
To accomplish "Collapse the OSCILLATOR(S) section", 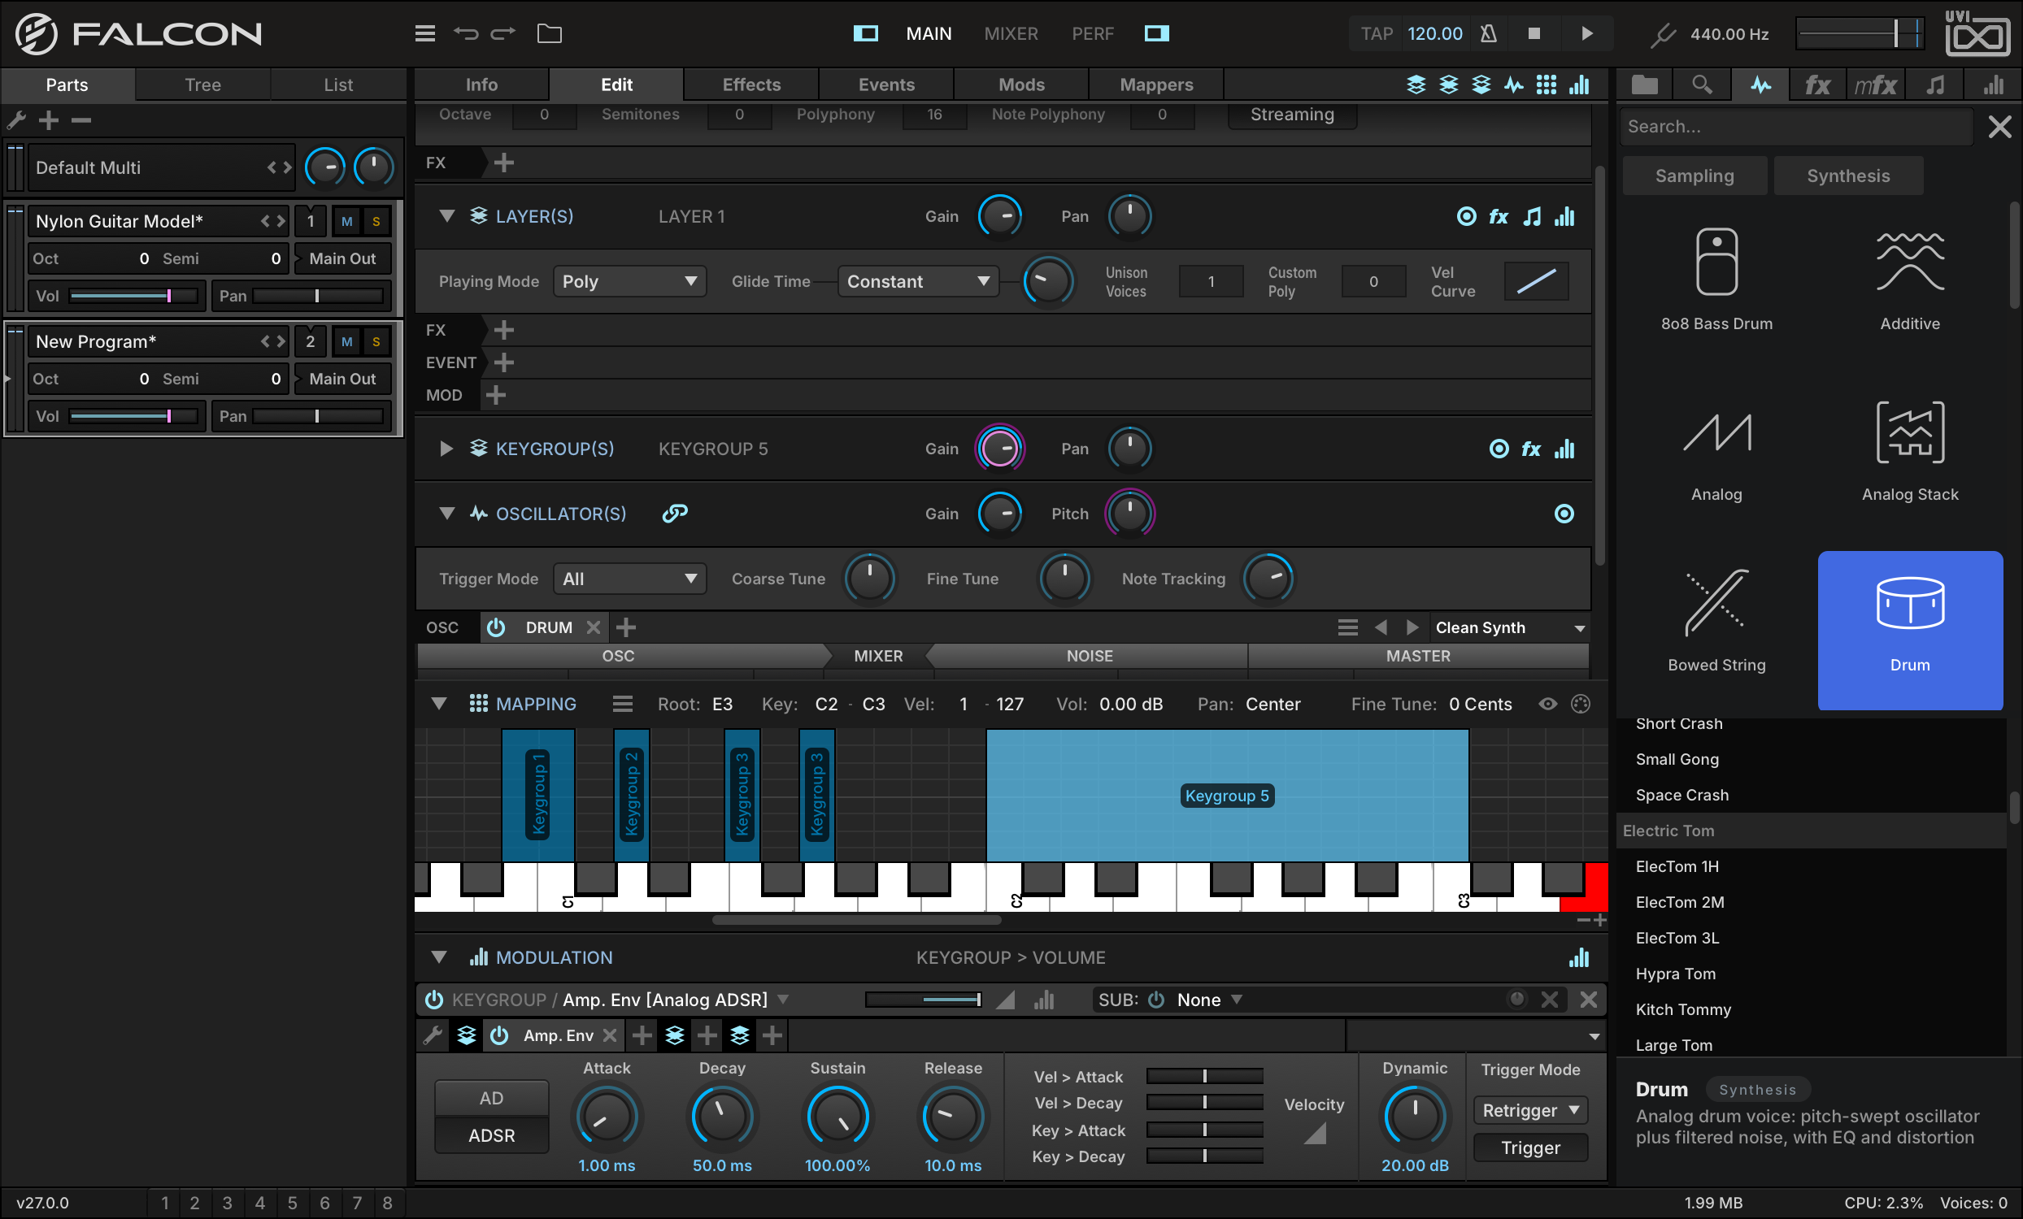I will click(x=446, y=514).
